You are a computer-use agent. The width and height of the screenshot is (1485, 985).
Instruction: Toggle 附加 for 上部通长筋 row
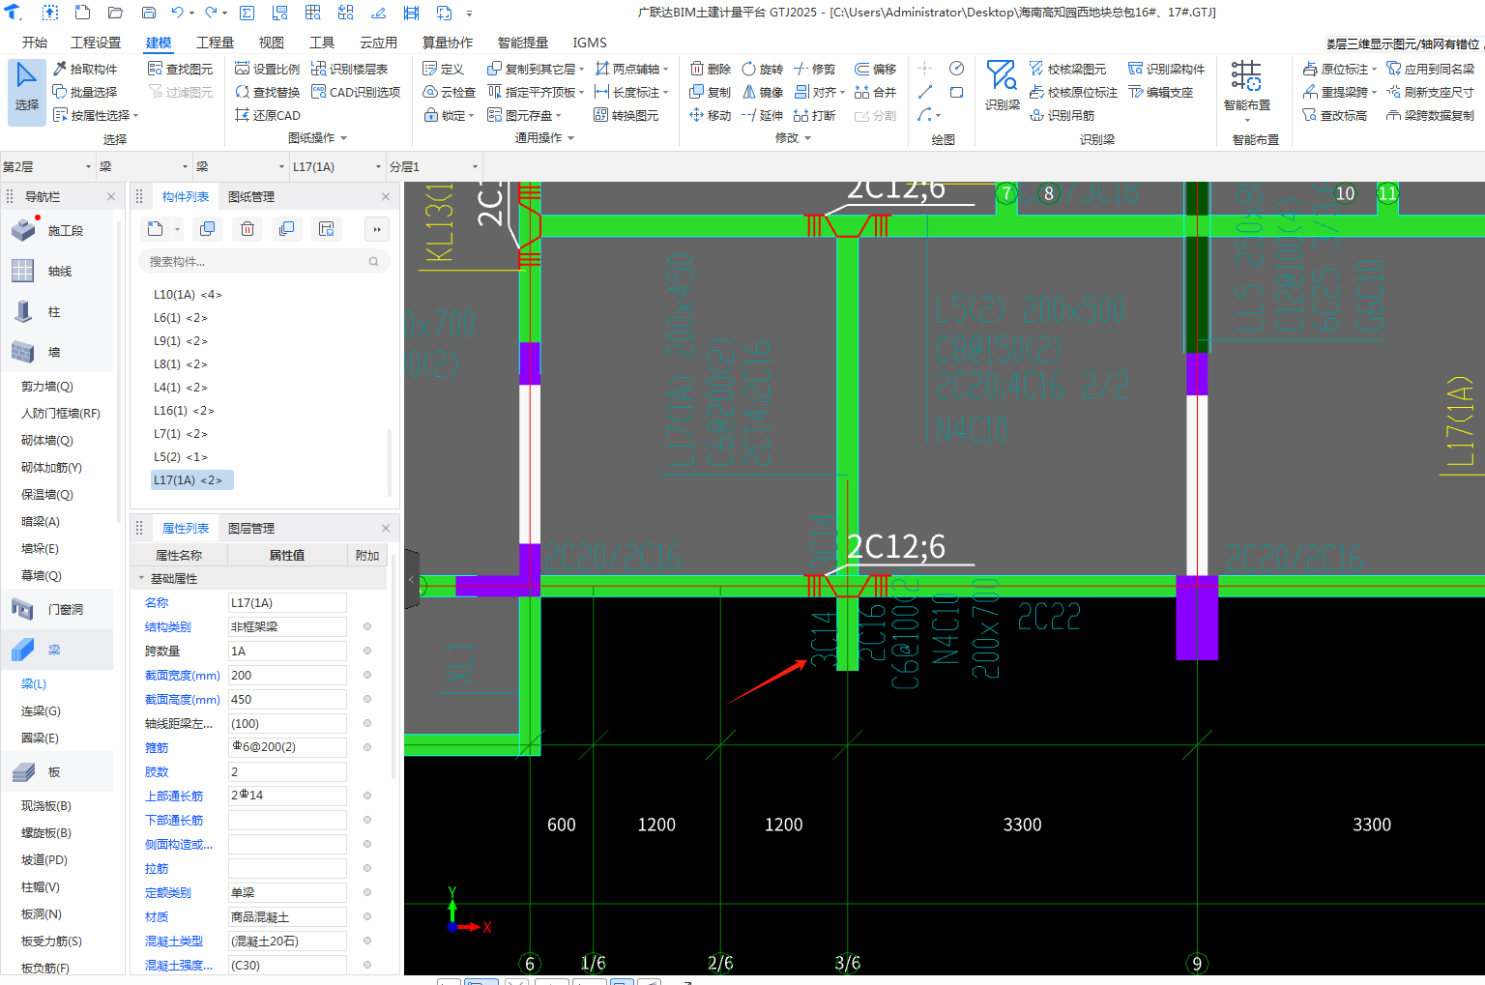pos(367,796)
